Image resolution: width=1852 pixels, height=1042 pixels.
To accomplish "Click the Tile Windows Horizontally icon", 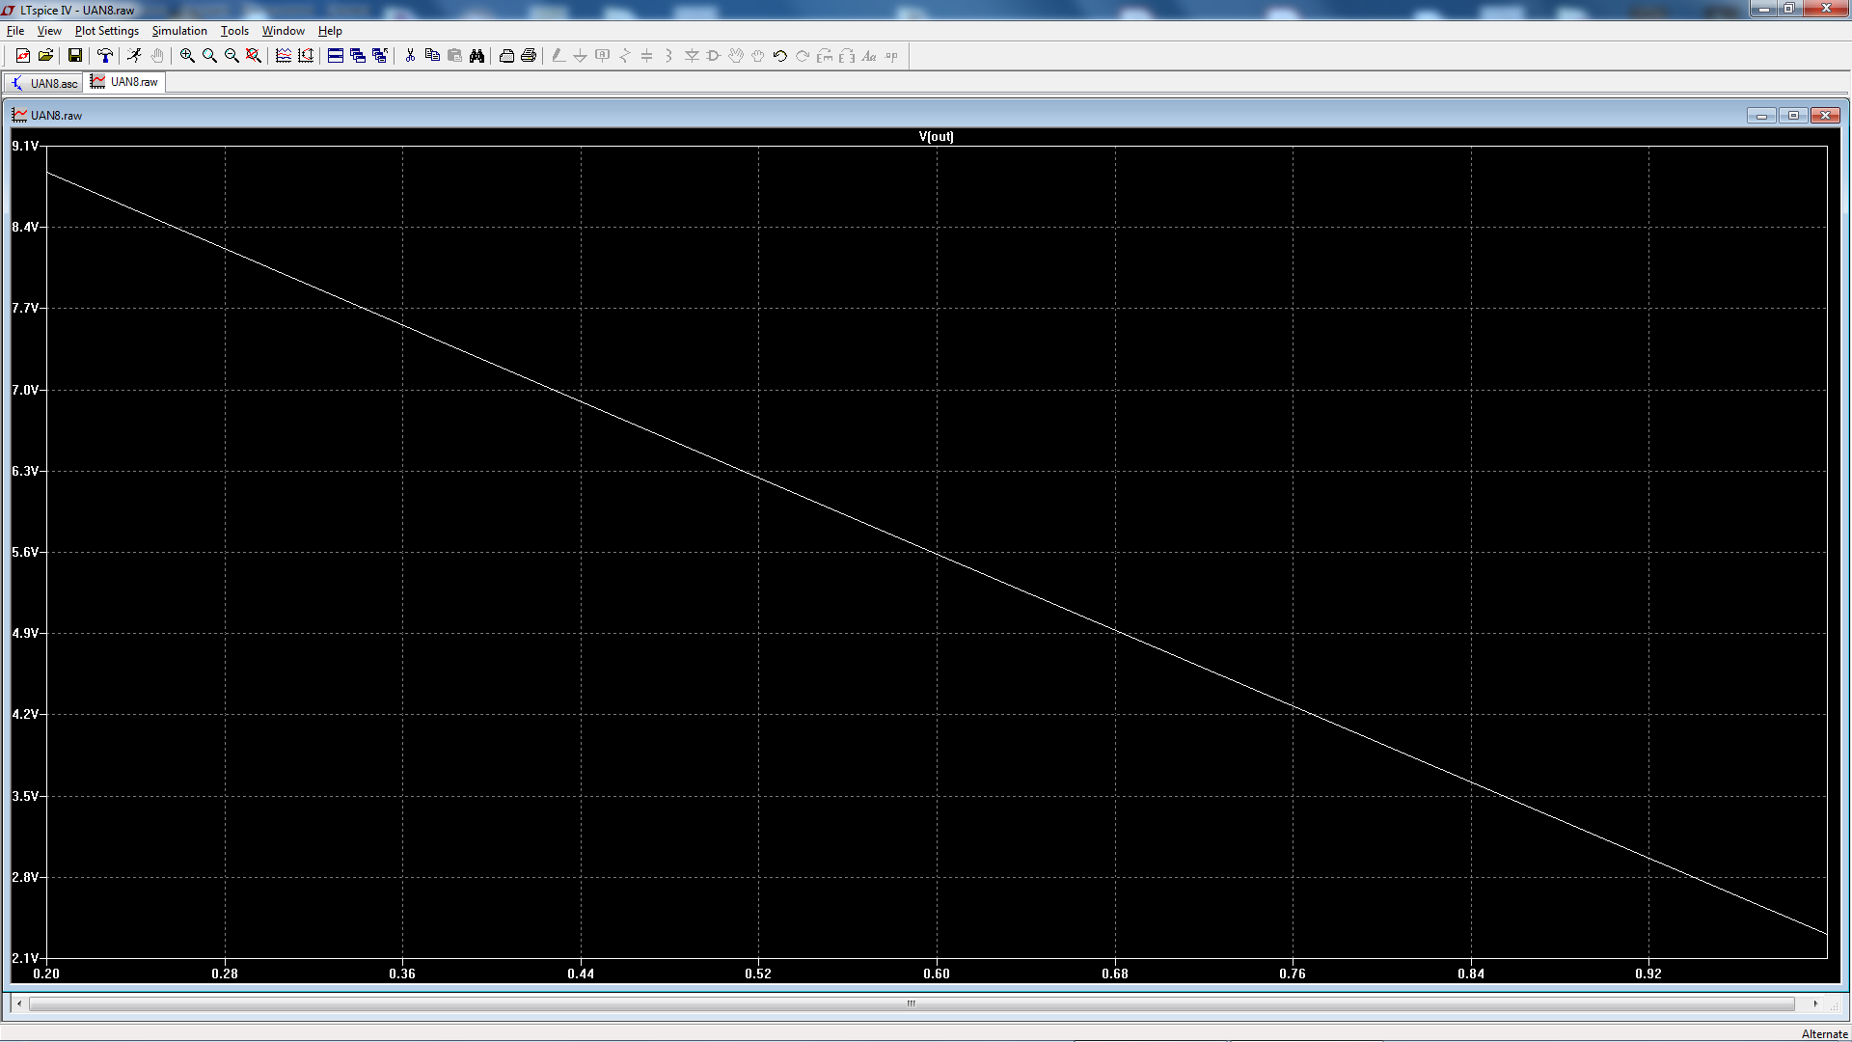I will (x=336, y=56).
